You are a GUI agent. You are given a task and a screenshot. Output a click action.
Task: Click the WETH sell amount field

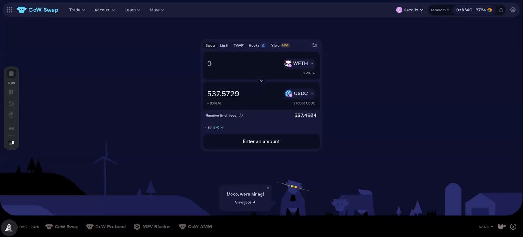243,64
